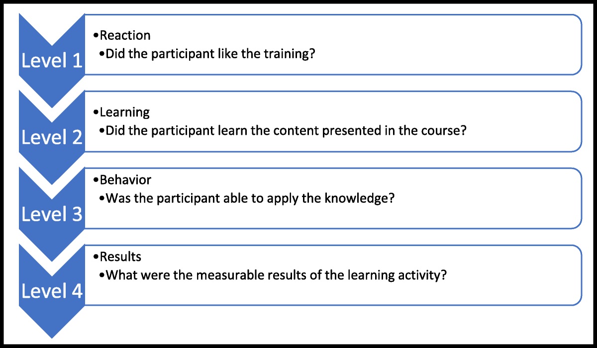Click the Level 3 chevron label

pyautogui.click(x=51, y=214)
